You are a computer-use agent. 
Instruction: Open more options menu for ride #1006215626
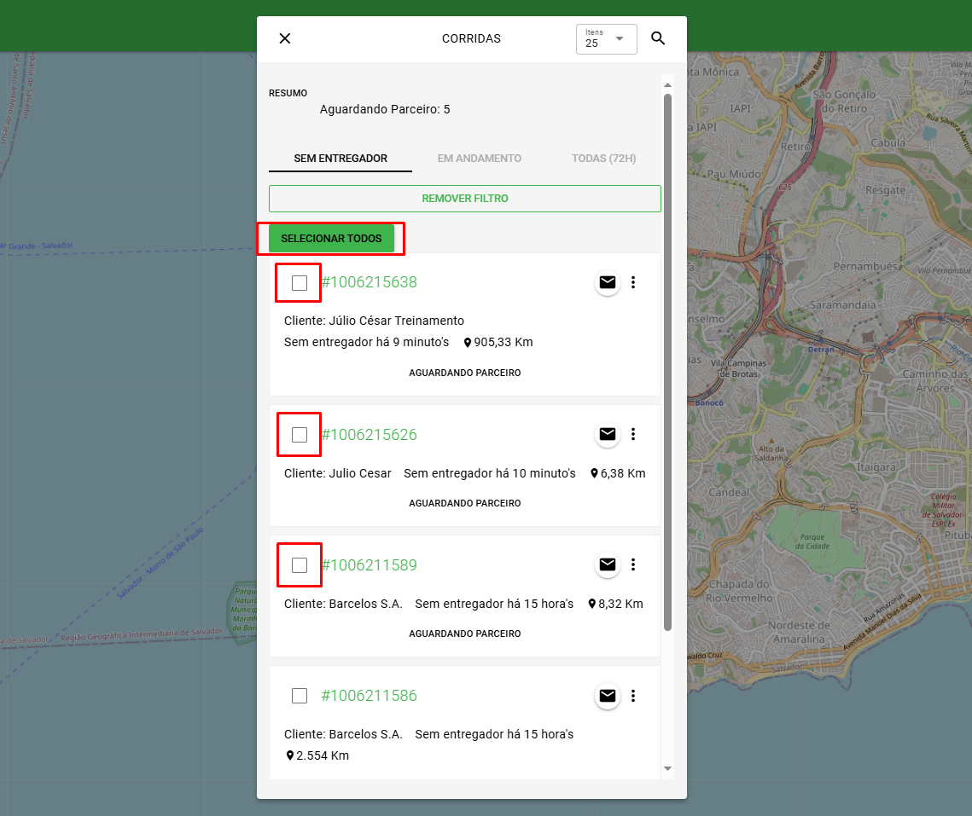(x=633, y=434)
